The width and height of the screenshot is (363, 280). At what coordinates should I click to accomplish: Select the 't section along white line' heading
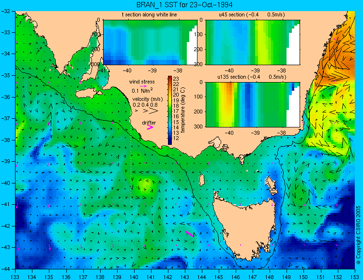point(150,14)
